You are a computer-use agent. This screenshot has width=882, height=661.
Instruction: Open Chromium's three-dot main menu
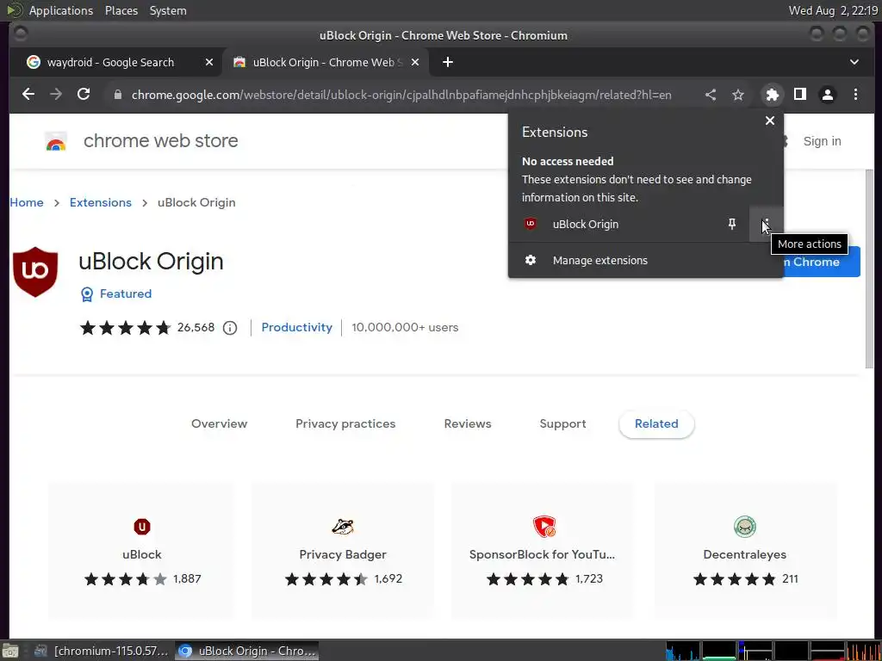click(x=855, y=95)
